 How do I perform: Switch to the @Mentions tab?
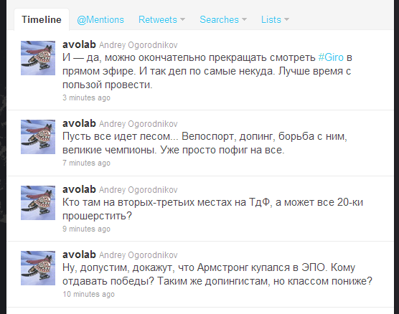click(100, 19)
